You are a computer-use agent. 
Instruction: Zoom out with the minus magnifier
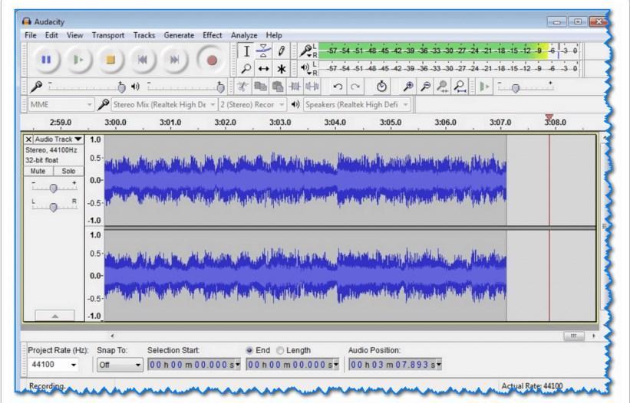tap(425, 87)
